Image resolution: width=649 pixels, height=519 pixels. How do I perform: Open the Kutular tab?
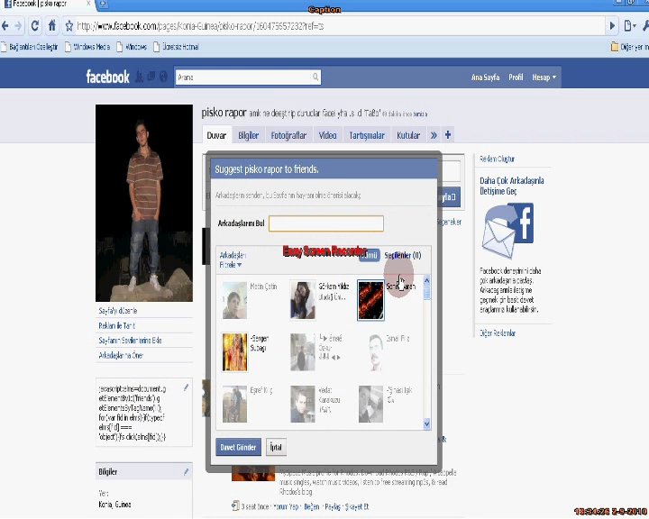tap(408, 135)
